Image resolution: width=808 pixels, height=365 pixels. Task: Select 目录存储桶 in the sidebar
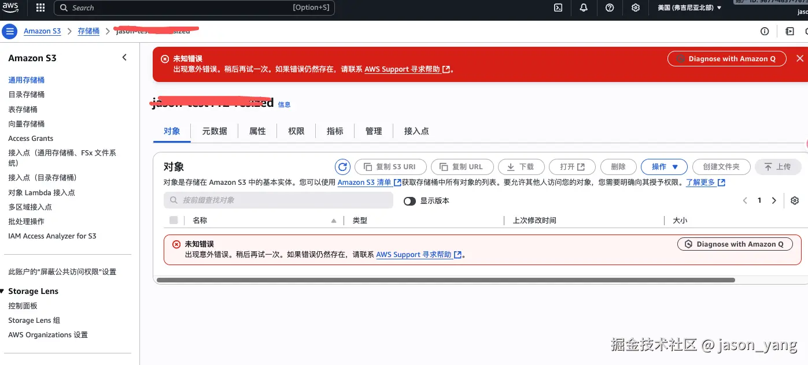coord(26,95)
